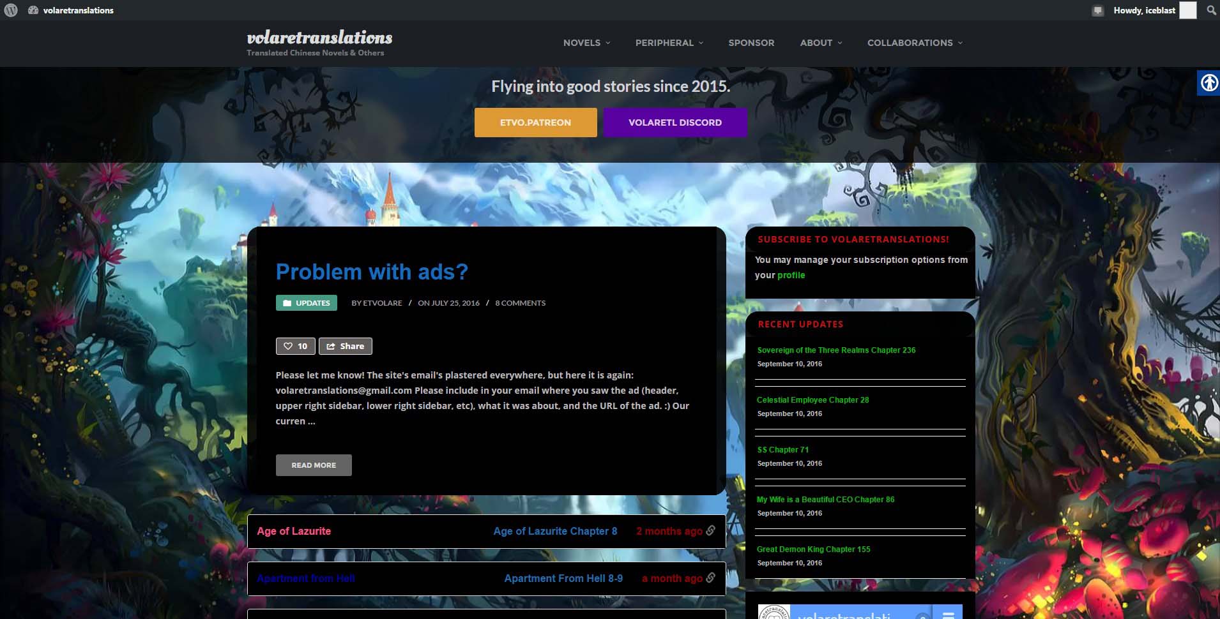The height and width of the screenshot is (619, 1220).
Task: Open Great Demon King Chapter 155
Action: pyautogui.click(x=813, y=549)
